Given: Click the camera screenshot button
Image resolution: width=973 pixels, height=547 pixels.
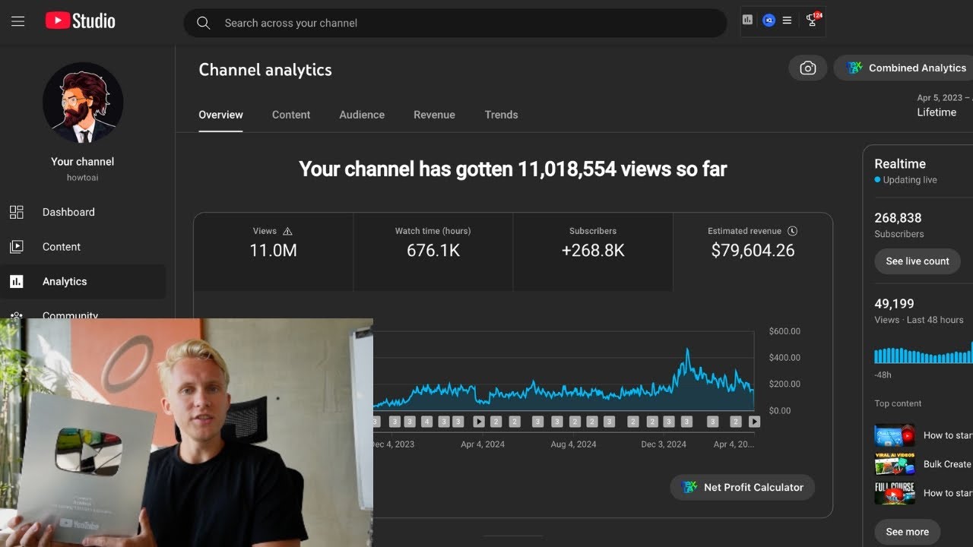Looking at the screenshot, I should (x=807, y=68).
